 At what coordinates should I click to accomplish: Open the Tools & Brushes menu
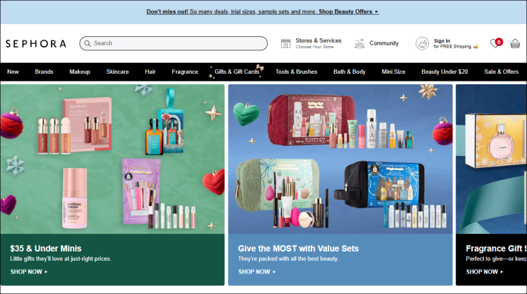click(x=296, y=72)
